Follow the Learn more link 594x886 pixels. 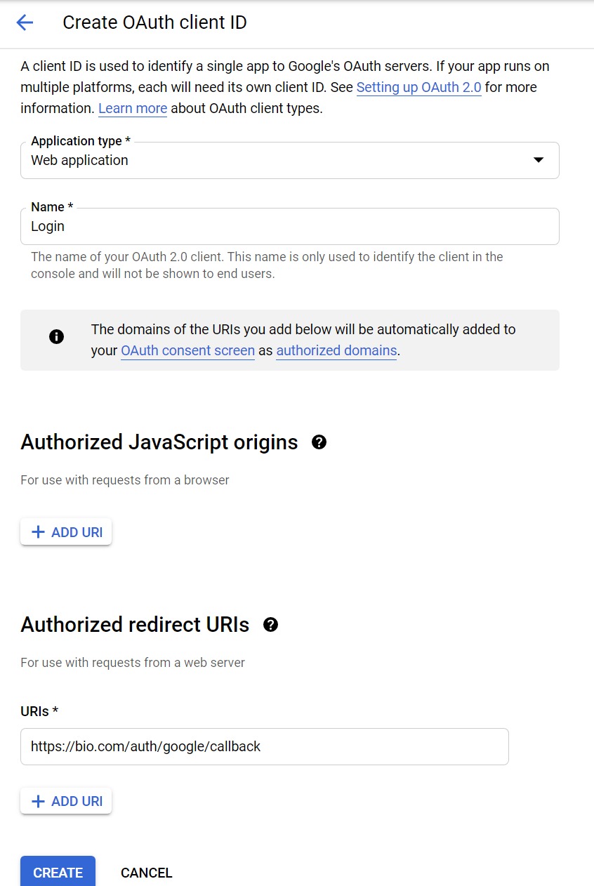coord(133,109)
